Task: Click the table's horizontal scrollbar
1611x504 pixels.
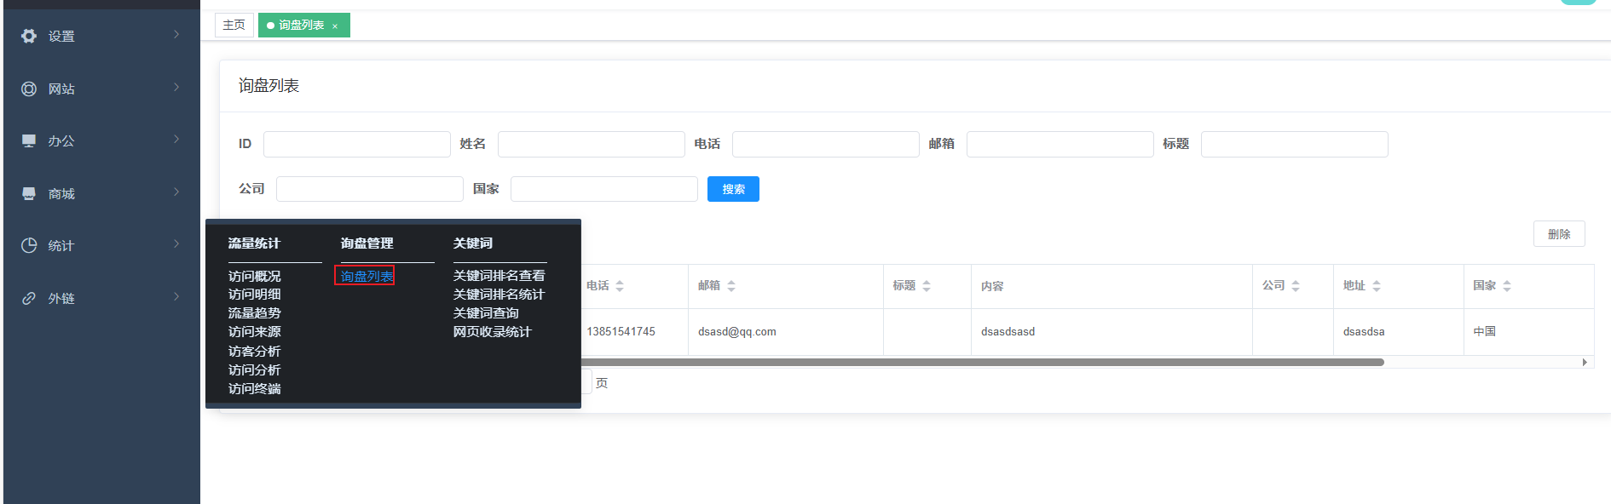Action: (980, 363)
